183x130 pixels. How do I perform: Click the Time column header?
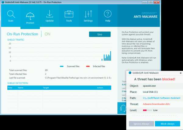(10, 88)
